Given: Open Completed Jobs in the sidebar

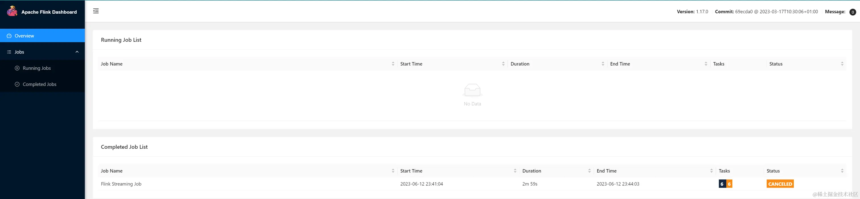Looking at the screenshot, I should point(42,84).
